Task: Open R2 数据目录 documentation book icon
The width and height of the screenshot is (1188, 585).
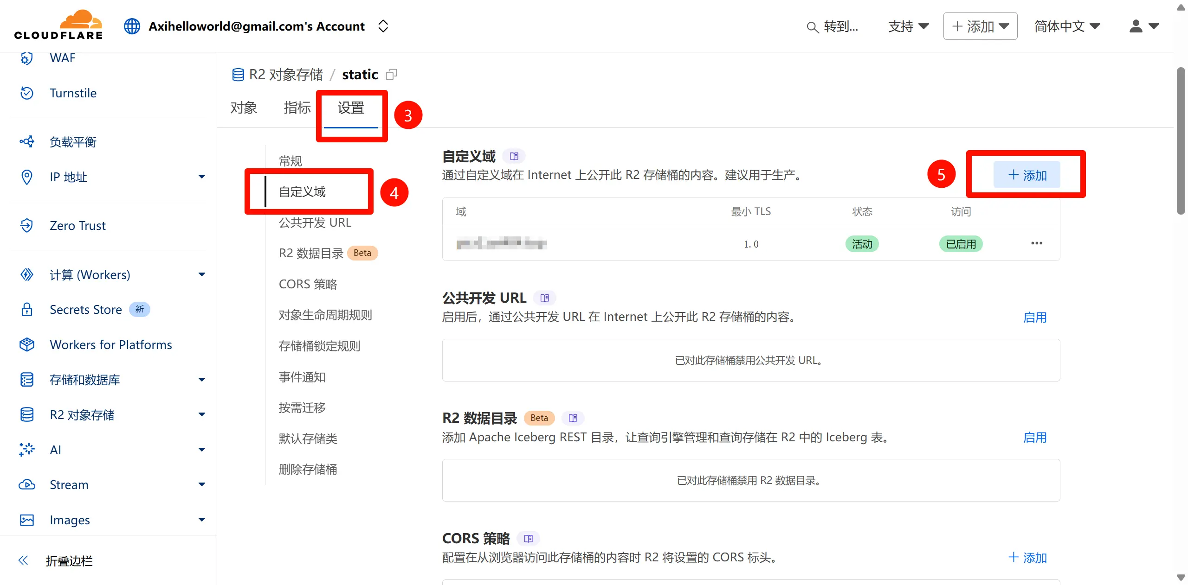Action: point(573,418)
